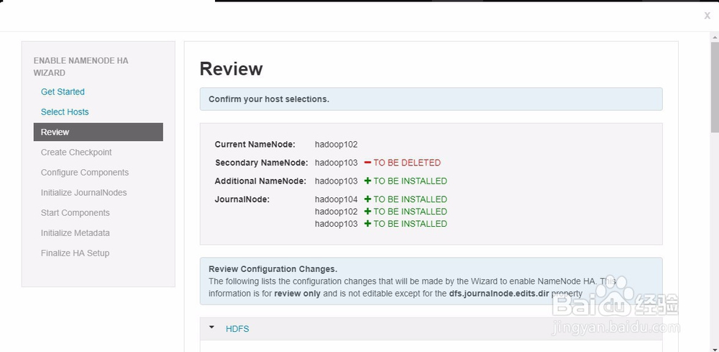Click the plus icon beside hadoop104
Image resolution: width=719 pixels, height=352 pixels.
click(367, 199)
